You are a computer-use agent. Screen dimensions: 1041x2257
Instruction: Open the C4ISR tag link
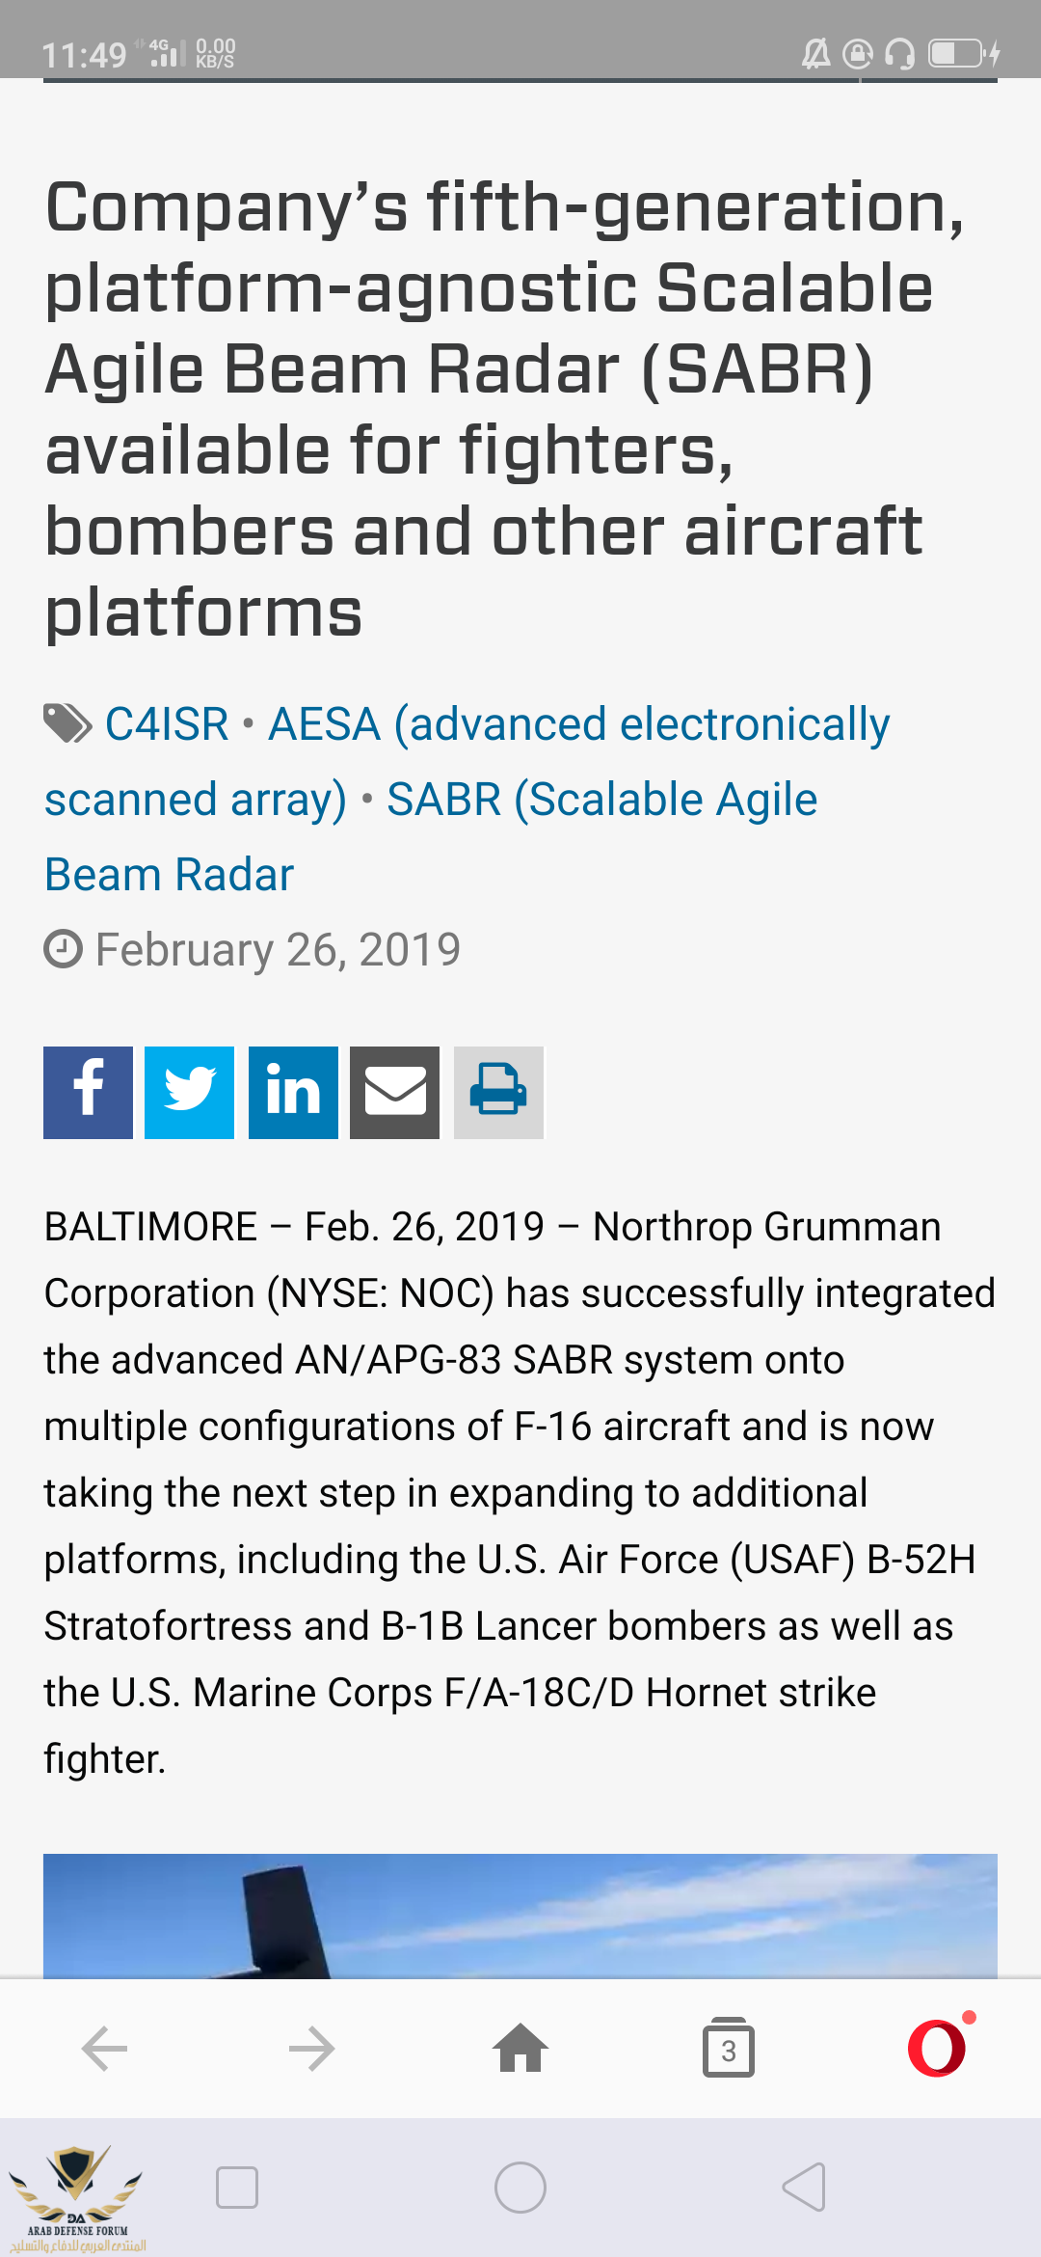pos(167,724)
